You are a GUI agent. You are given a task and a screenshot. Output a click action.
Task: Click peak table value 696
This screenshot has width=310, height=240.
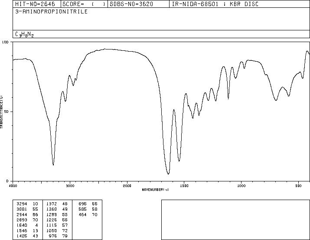coord(82,204)
